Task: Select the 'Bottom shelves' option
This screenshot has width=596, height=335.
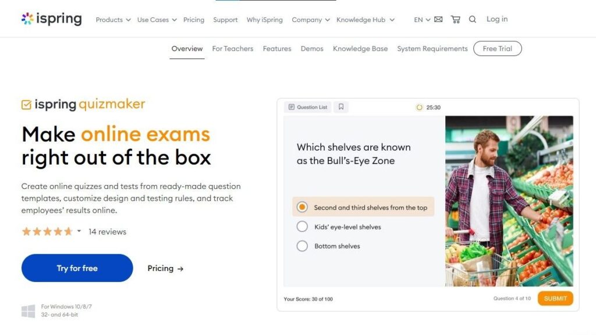Action: [328, 246]
